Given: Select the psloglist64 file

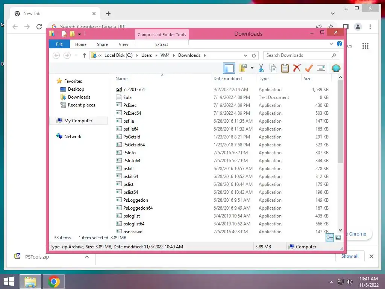Looking at the screenshot, I should coord(134,224).
